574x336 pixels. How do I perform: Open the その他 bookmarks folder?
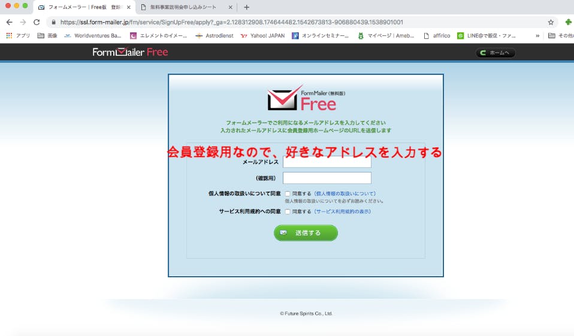(561, 35)
